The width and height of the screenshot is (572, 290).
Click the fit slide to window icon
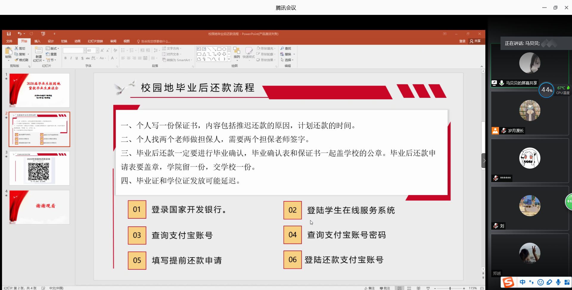tap(482, 288)
